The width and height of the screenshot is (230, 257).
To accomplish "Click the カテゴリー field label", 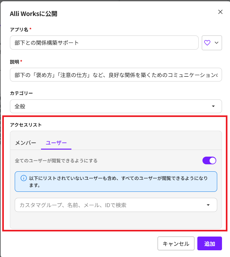I will coord(21,93).
